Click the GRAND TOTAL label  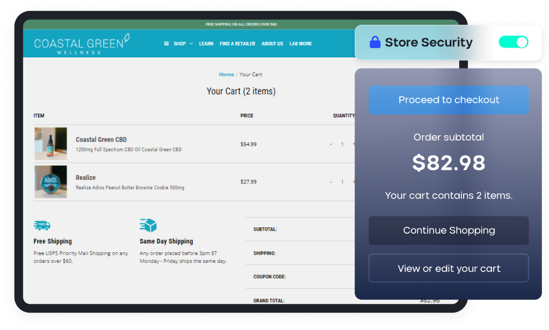pyautogui.click(x=269, y=300)
